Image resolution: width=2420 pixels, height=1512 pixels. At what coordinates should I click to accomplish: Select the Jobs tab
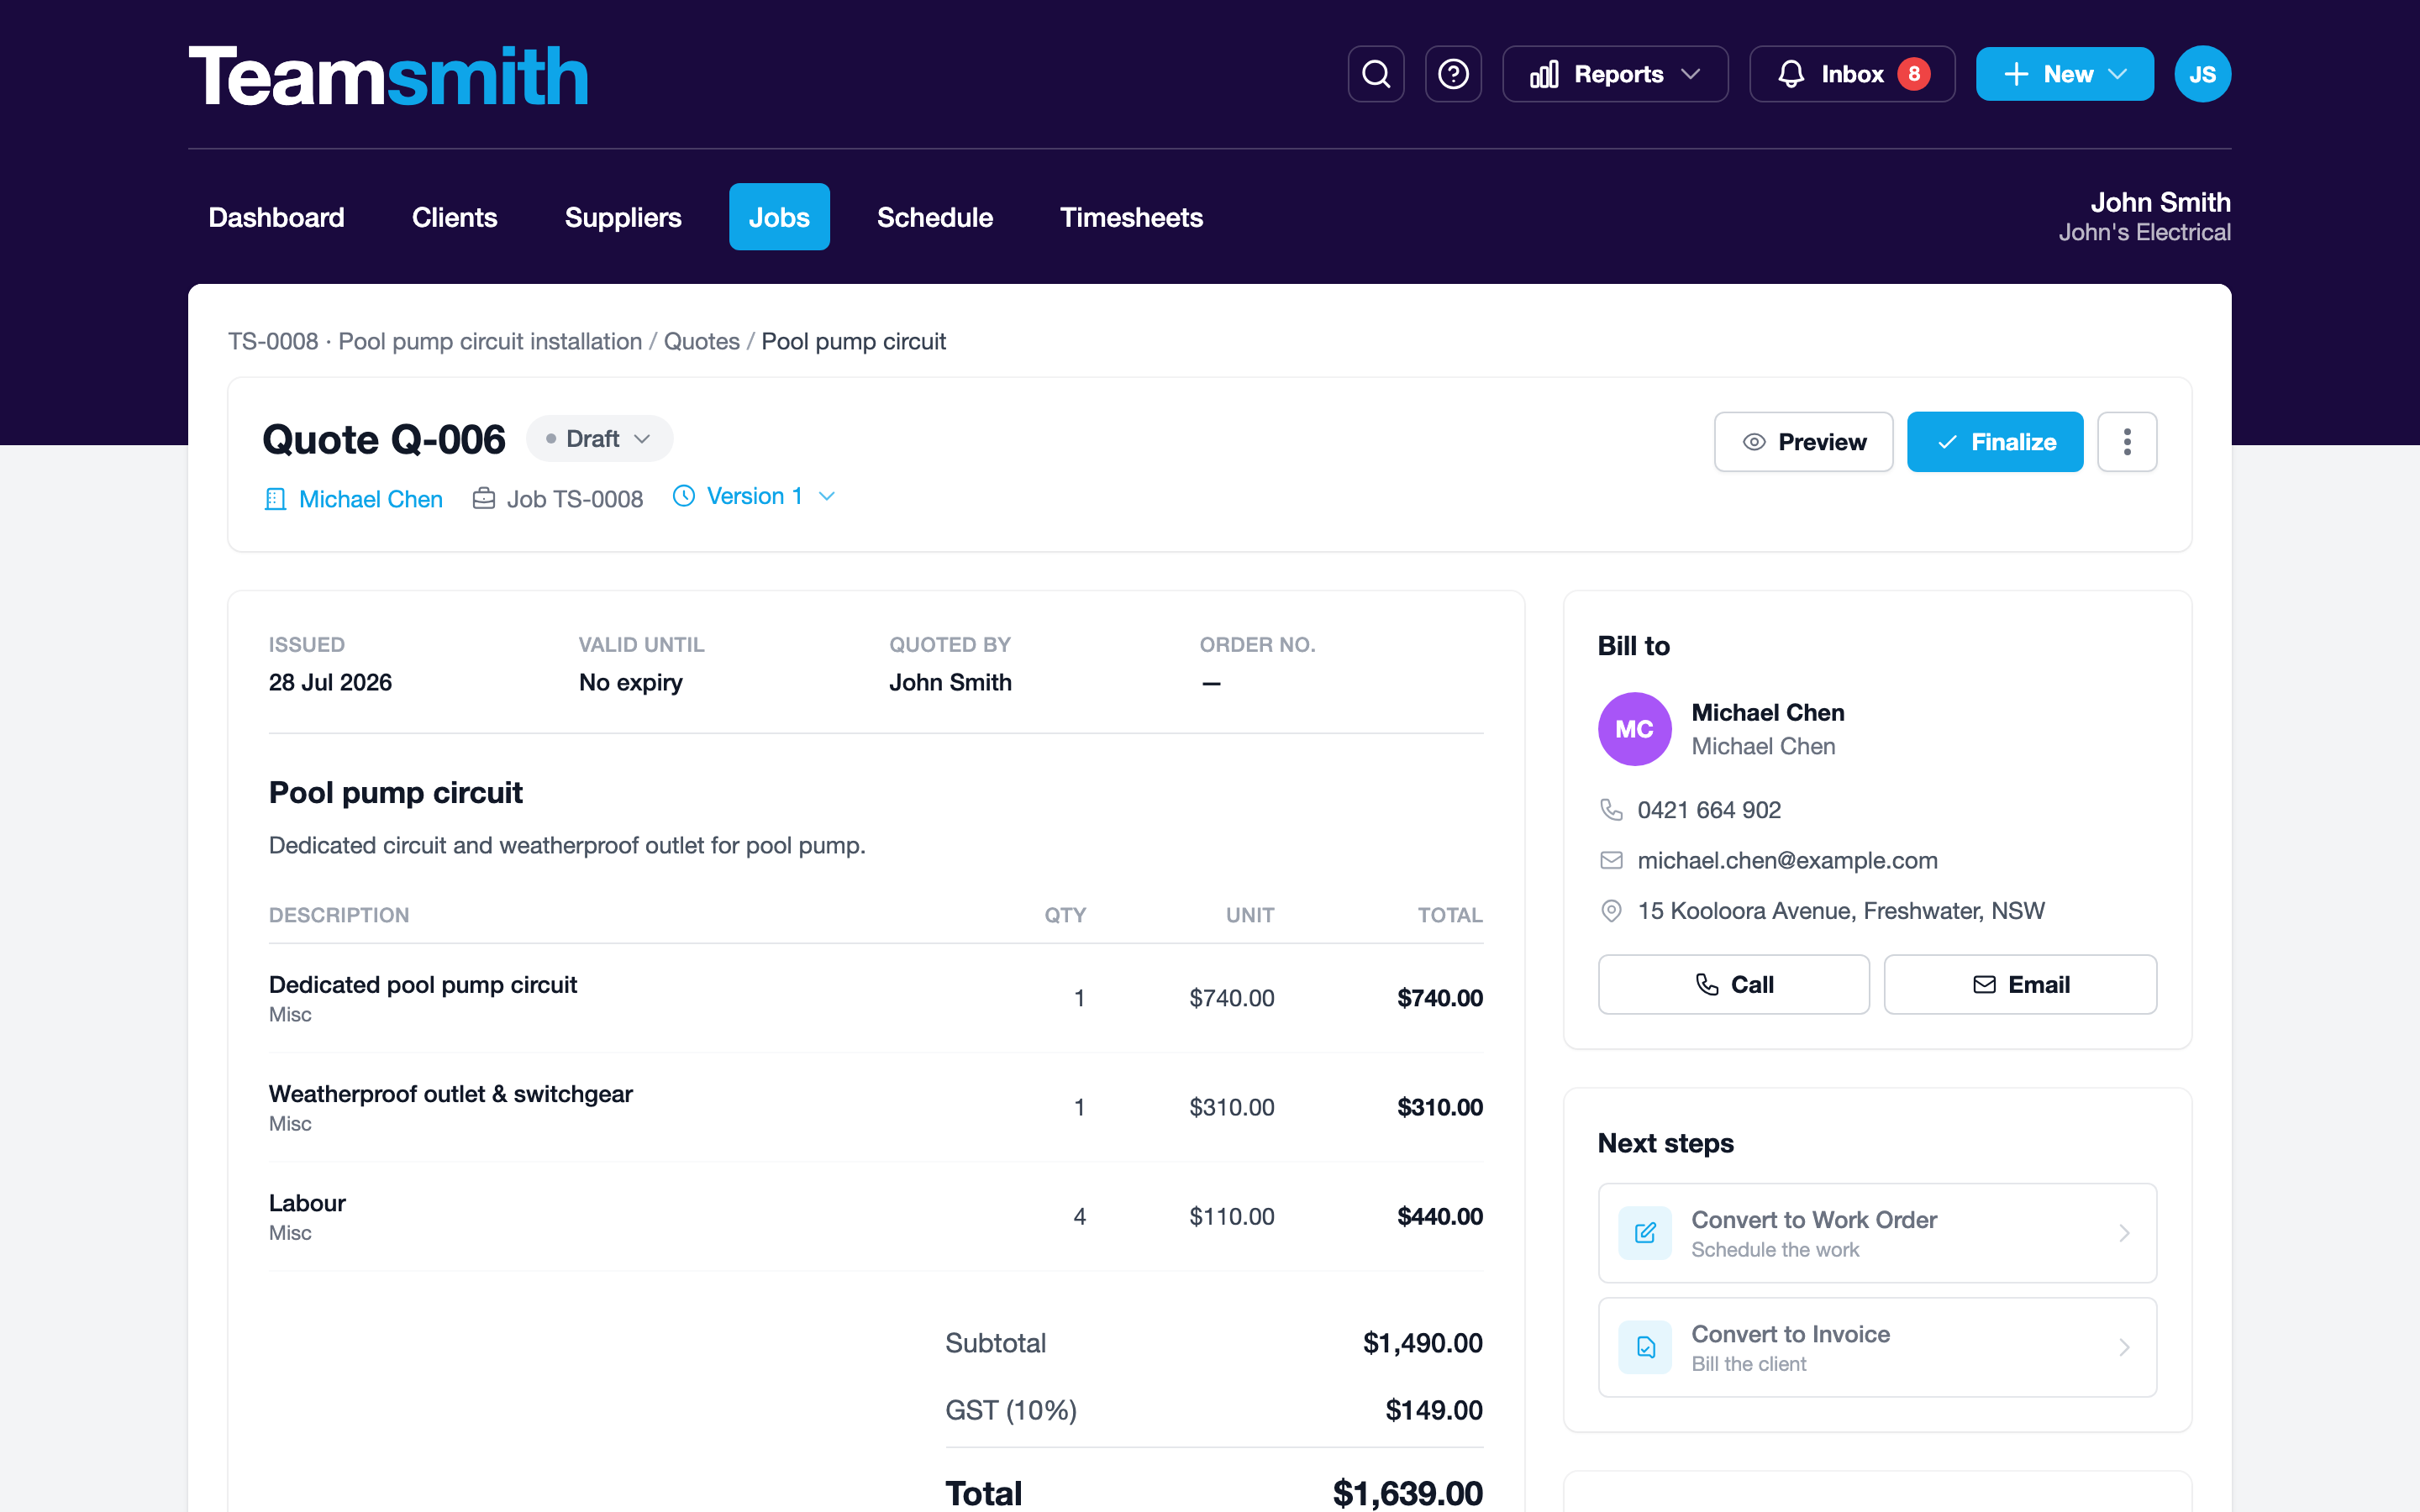[x=779, y=217]
